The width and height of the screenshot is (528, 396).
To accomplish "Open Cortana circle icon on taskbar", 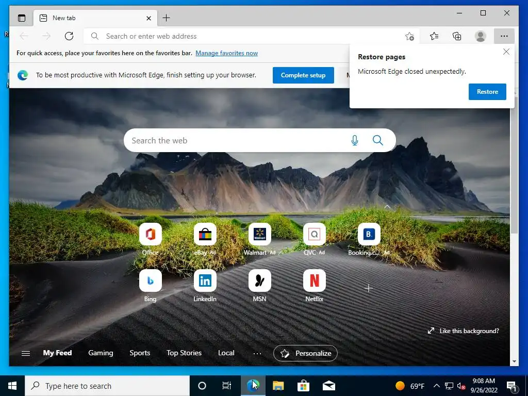I will [x=202, y=386].
